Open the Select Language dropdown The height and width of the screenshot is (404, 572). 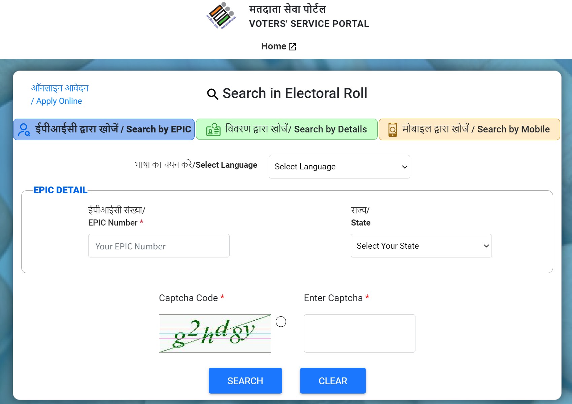tap(339, 167)
